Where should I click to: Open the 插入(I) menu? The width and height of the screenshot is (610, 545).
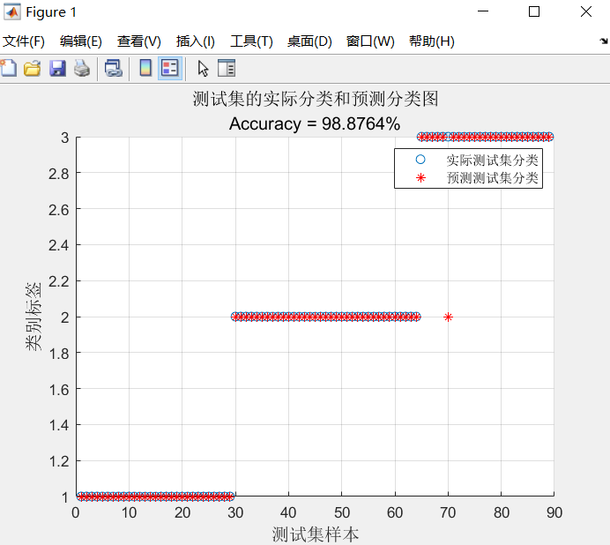(x=196, y=41)
